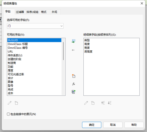This screenshot has height=132, width=147.
Task: Switch to the 过滤器 tab
Action: pos(20,12)
